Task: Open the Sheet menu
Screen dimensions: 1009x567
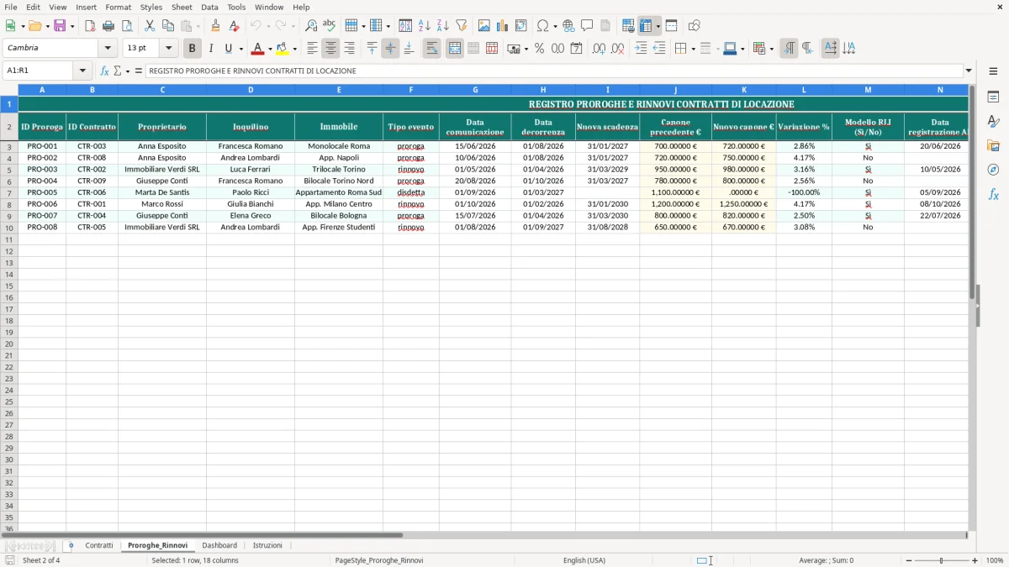Action: click(x=182, y=7)
